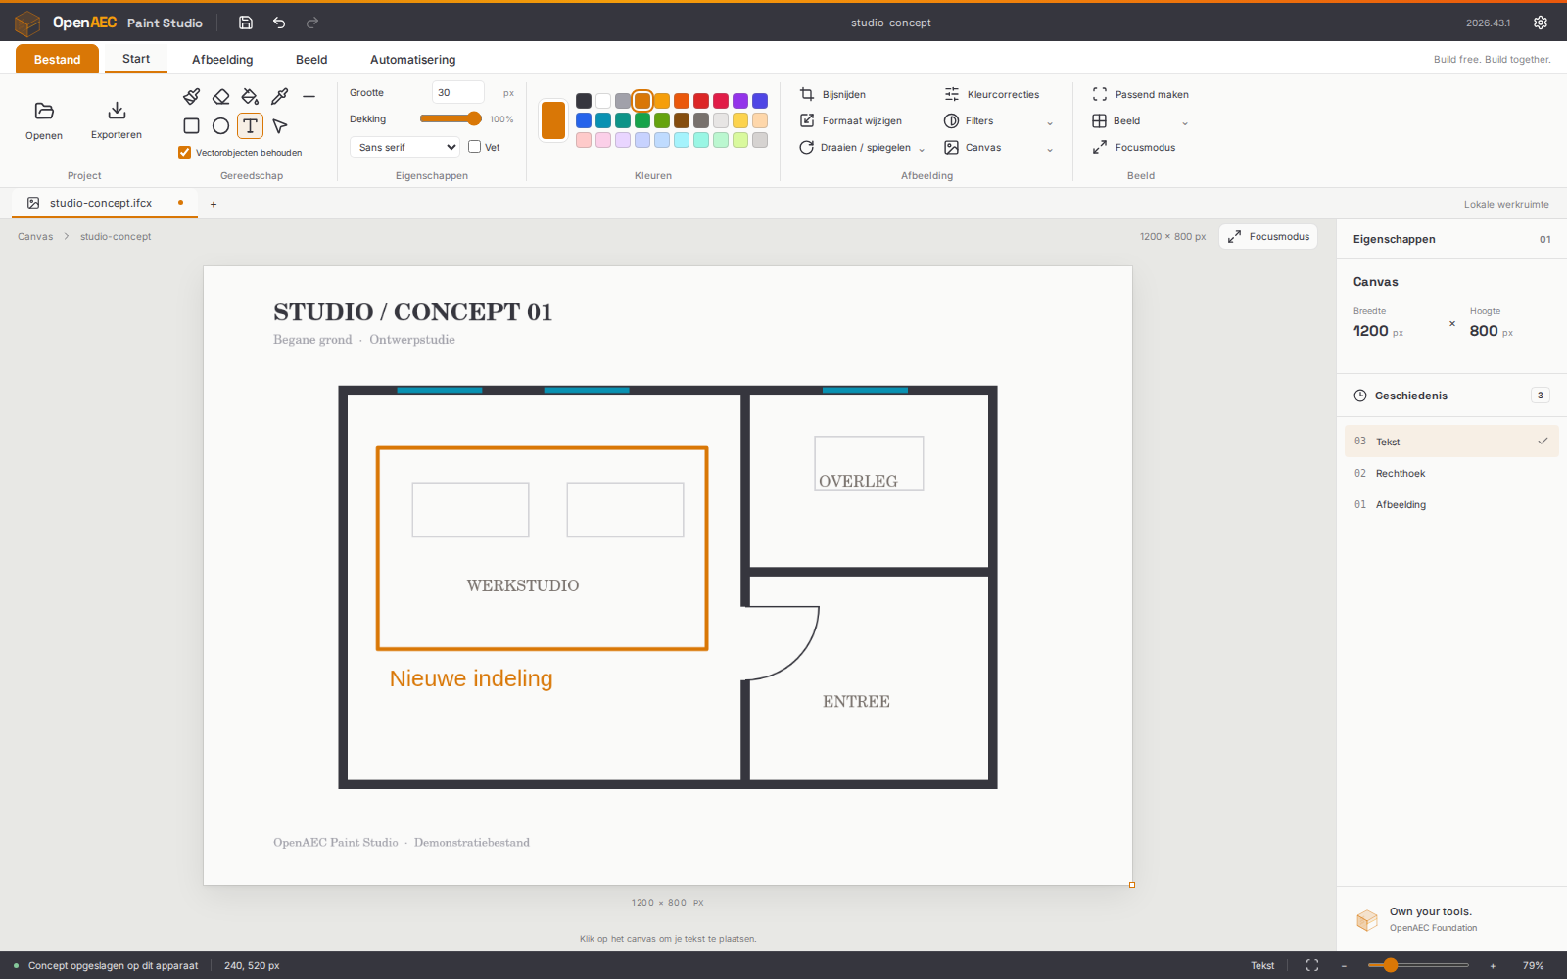The width and height of the screenshot is (1567, 979).
Task: Expand the Draaien / spiegelen menu
Action: pos(862,148)
